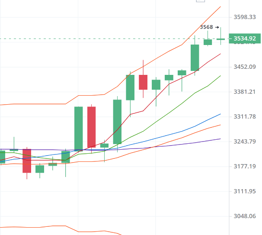Viewport: 262px width, 235px height.
Task: Click the 3177.19 price axis label
Action: click(245, 167)
